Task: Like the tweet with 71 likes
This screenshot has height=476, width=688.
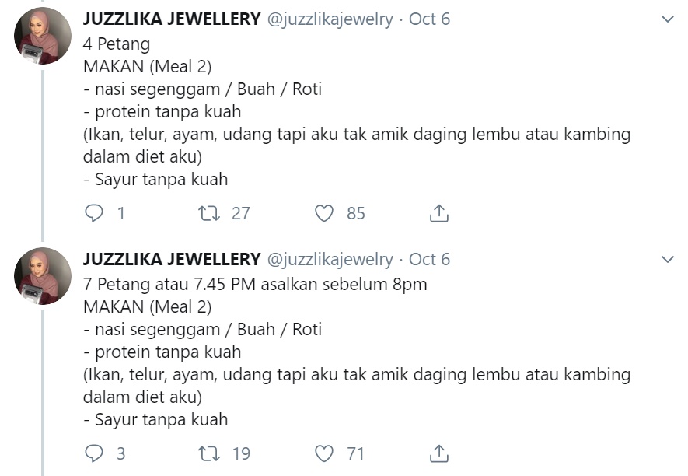Action: [x=325, y=453]
